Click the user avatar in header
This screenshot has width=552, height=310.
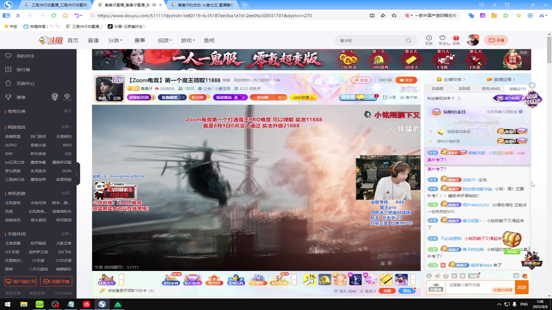tap(472, 40)
